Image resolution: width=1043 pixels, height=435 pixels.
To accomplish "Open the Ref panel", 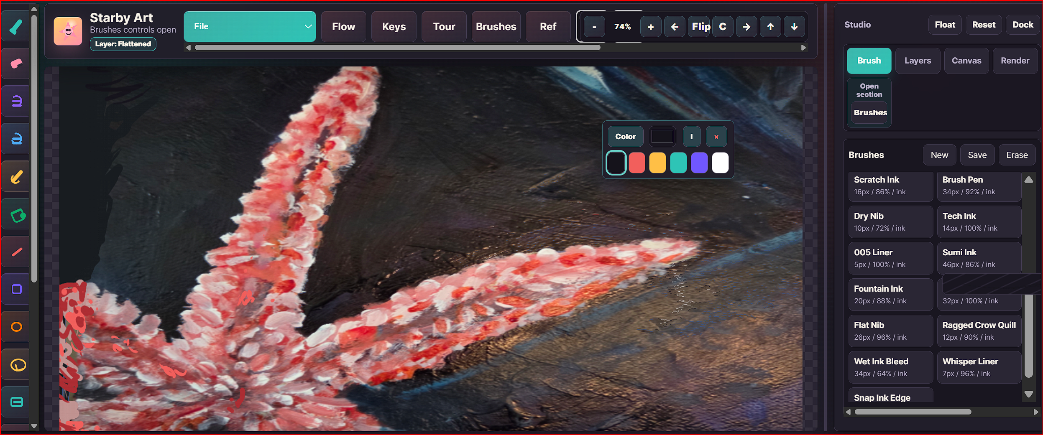I will tap(548, 26).
